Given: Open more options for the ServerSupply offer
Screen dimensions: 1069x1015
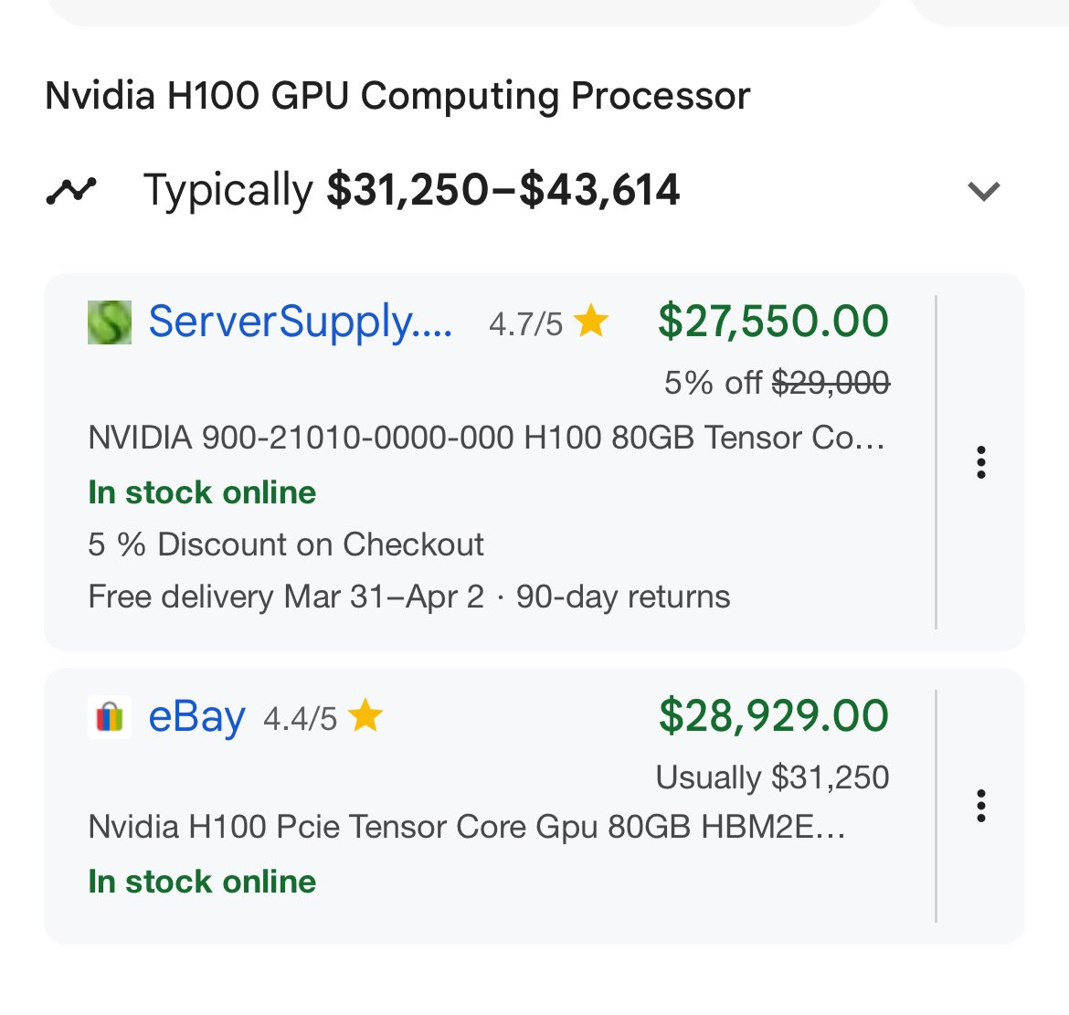Looking at the screenshot, I should pos(980,462).
